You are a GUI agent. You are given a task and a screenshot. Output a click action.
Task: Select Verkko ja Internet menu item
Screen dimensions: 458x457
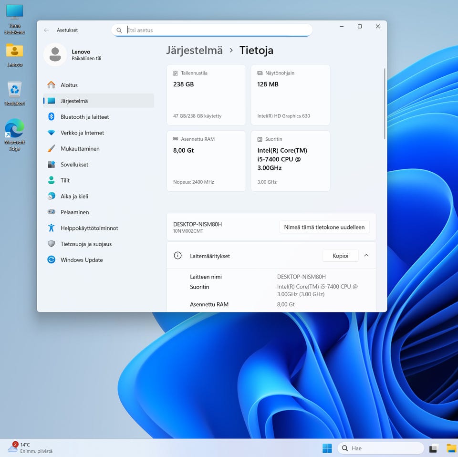click(98, 133)
